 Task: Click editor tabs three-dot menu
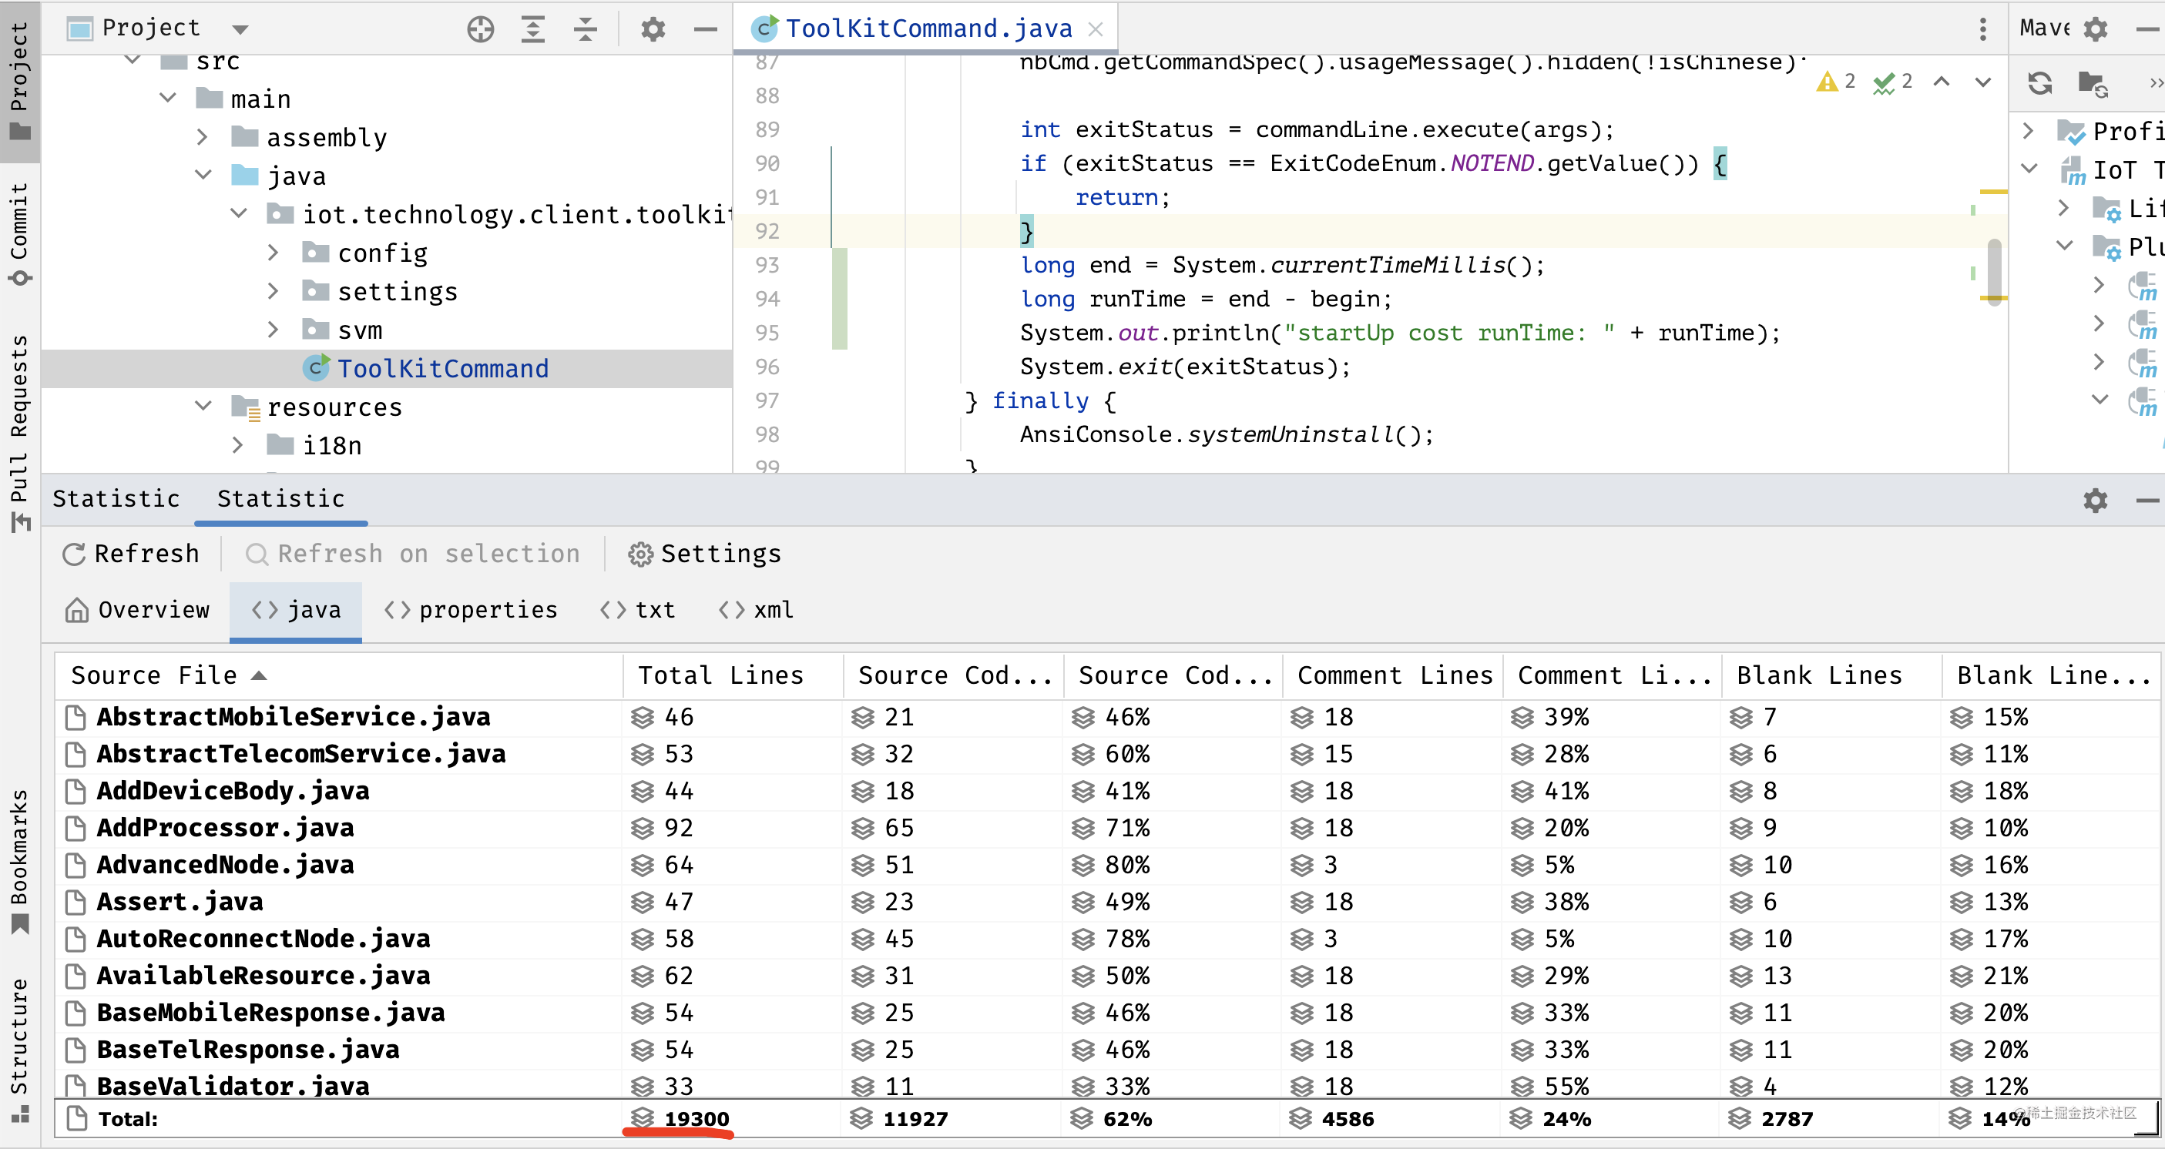(x=1982, y=29)
